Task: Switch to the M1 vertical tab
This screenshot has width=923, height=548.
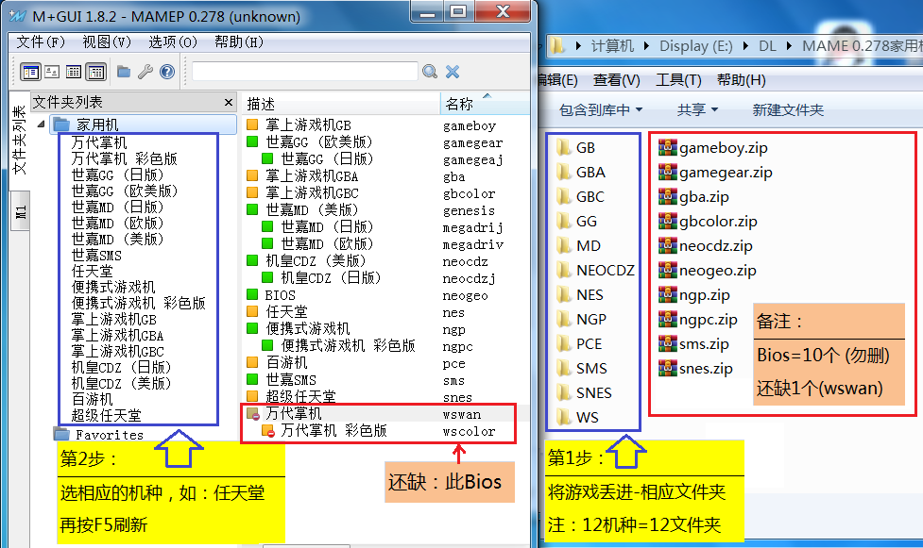Action: [20, 212]
